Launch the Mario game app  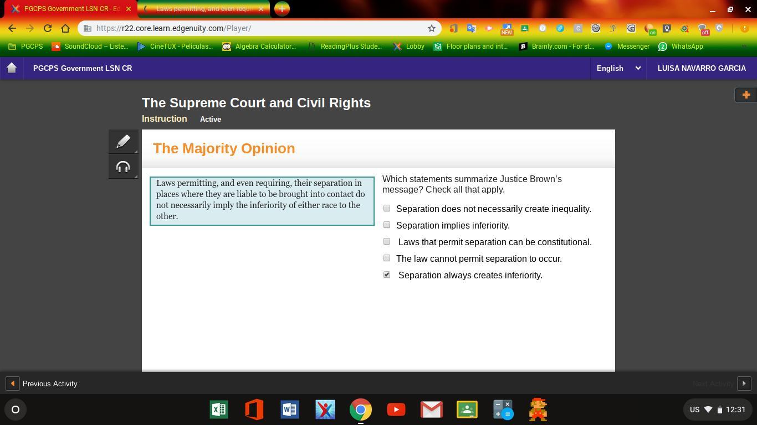click(x=538, y=410)
